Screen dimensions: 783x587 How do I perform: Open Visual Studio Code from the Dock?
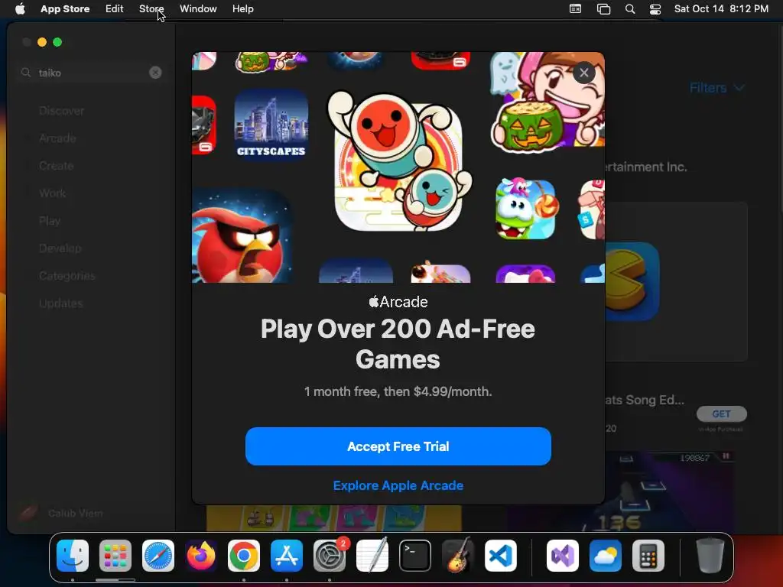click(x=500, y=556)
